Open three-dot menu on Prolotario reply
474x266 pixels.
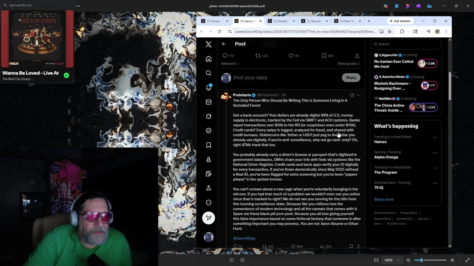[358, 95]
